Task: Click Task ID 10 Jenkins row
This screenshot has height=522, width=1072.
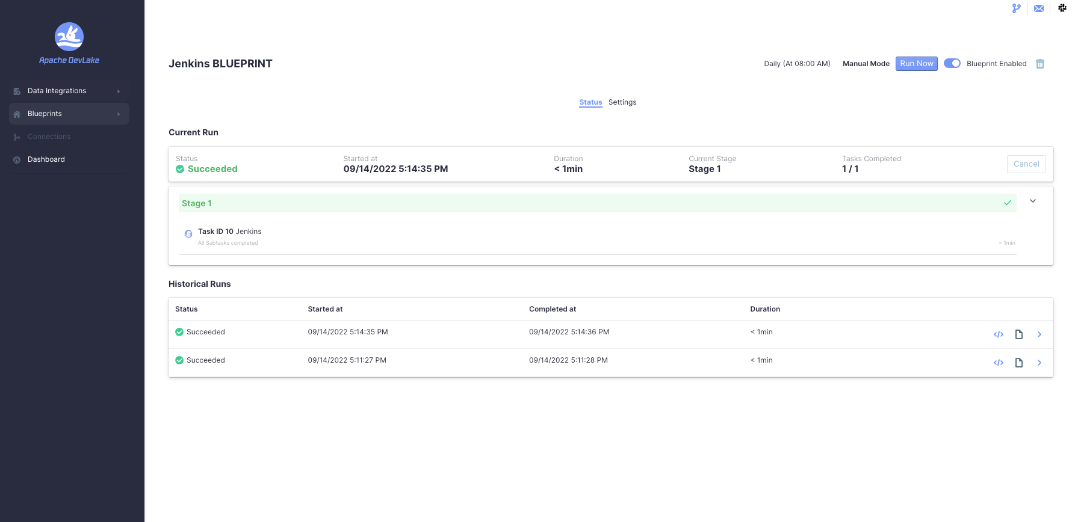Action: tap(598, 237)
